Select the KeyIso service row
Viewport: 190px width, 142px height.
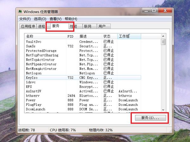pos(83,78)
